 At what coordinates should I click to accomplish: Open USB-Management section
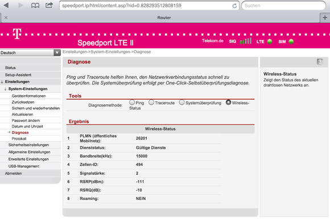click(24, 166)
